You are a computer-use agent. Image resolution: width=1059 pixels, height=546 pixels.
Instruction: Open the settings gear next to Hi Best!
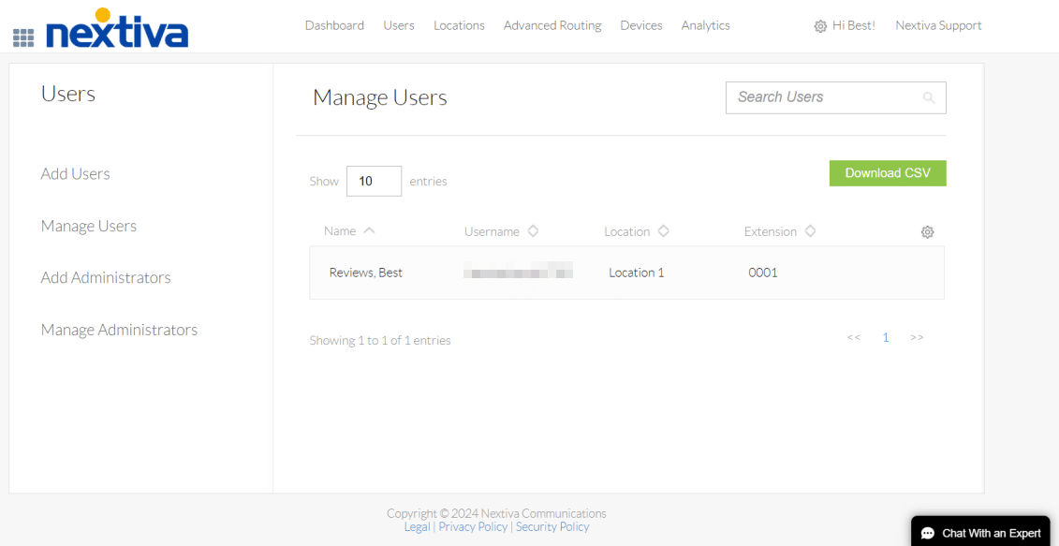pos(820,26)
